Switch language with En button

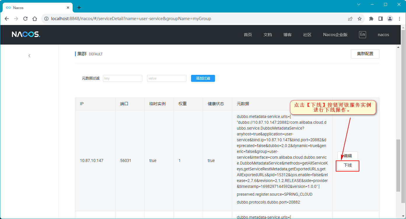coord(363,34)
